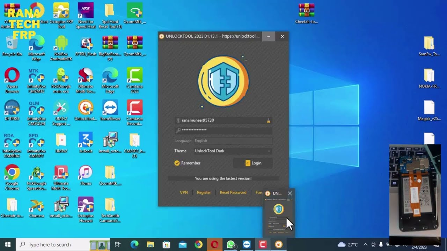Open the 27°C weather widget
Screen dimensions: 447x251
(x=348, y=244)
